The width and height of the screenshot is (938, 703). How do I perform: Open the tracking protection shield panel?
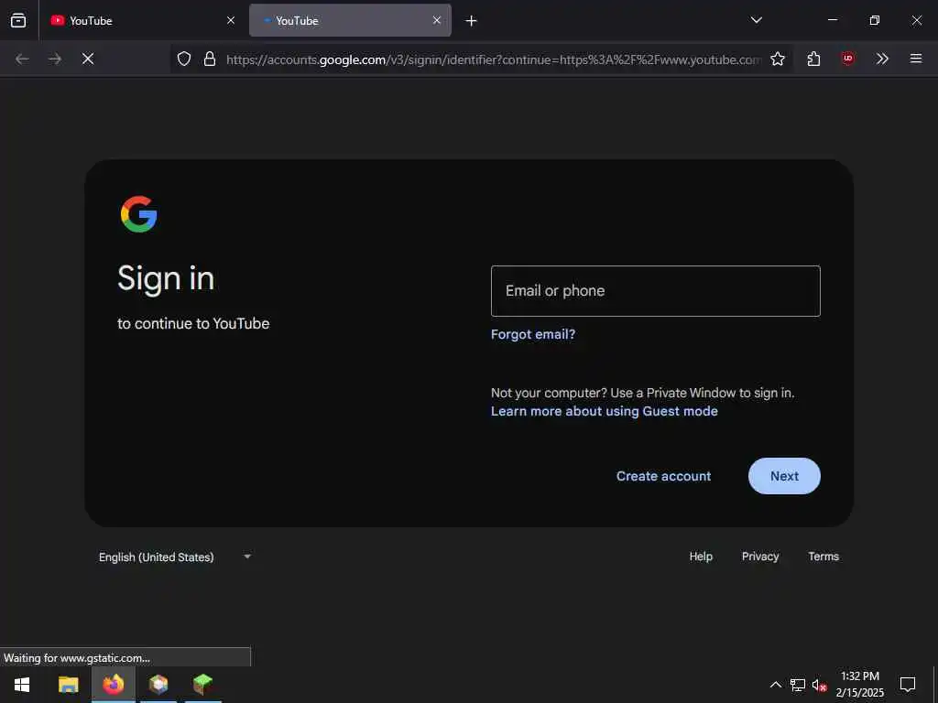coord(184,59)
